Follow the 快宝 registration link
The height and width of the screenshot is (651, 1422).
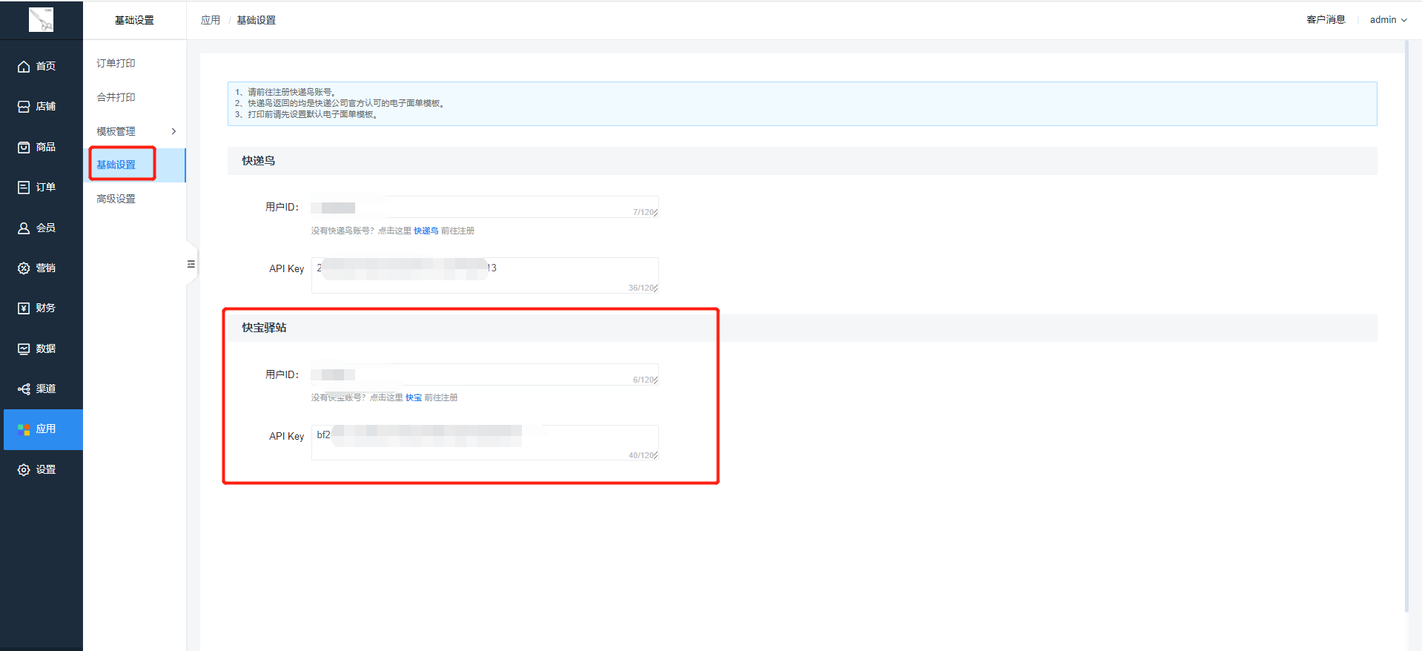point(414,398)
